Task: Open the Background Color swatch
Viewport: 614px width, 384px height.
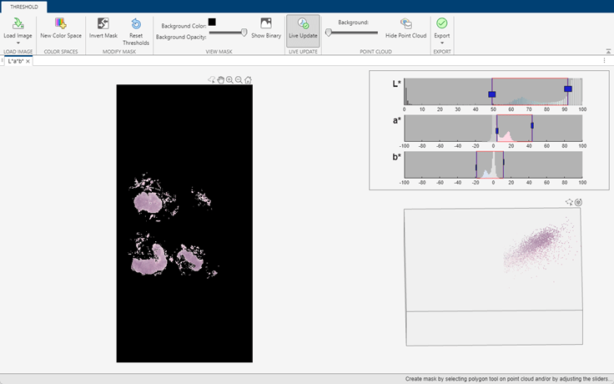Action: (x=212, y=22)
